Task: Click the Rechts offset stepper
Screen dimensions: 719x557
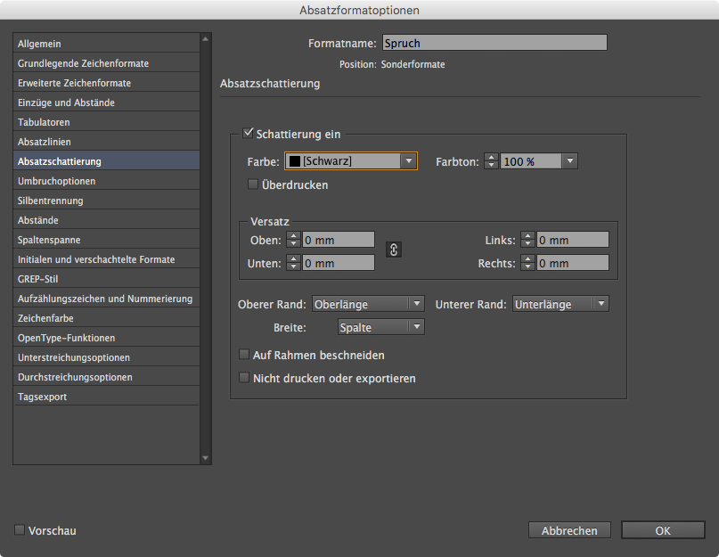Action: (527, 263)
